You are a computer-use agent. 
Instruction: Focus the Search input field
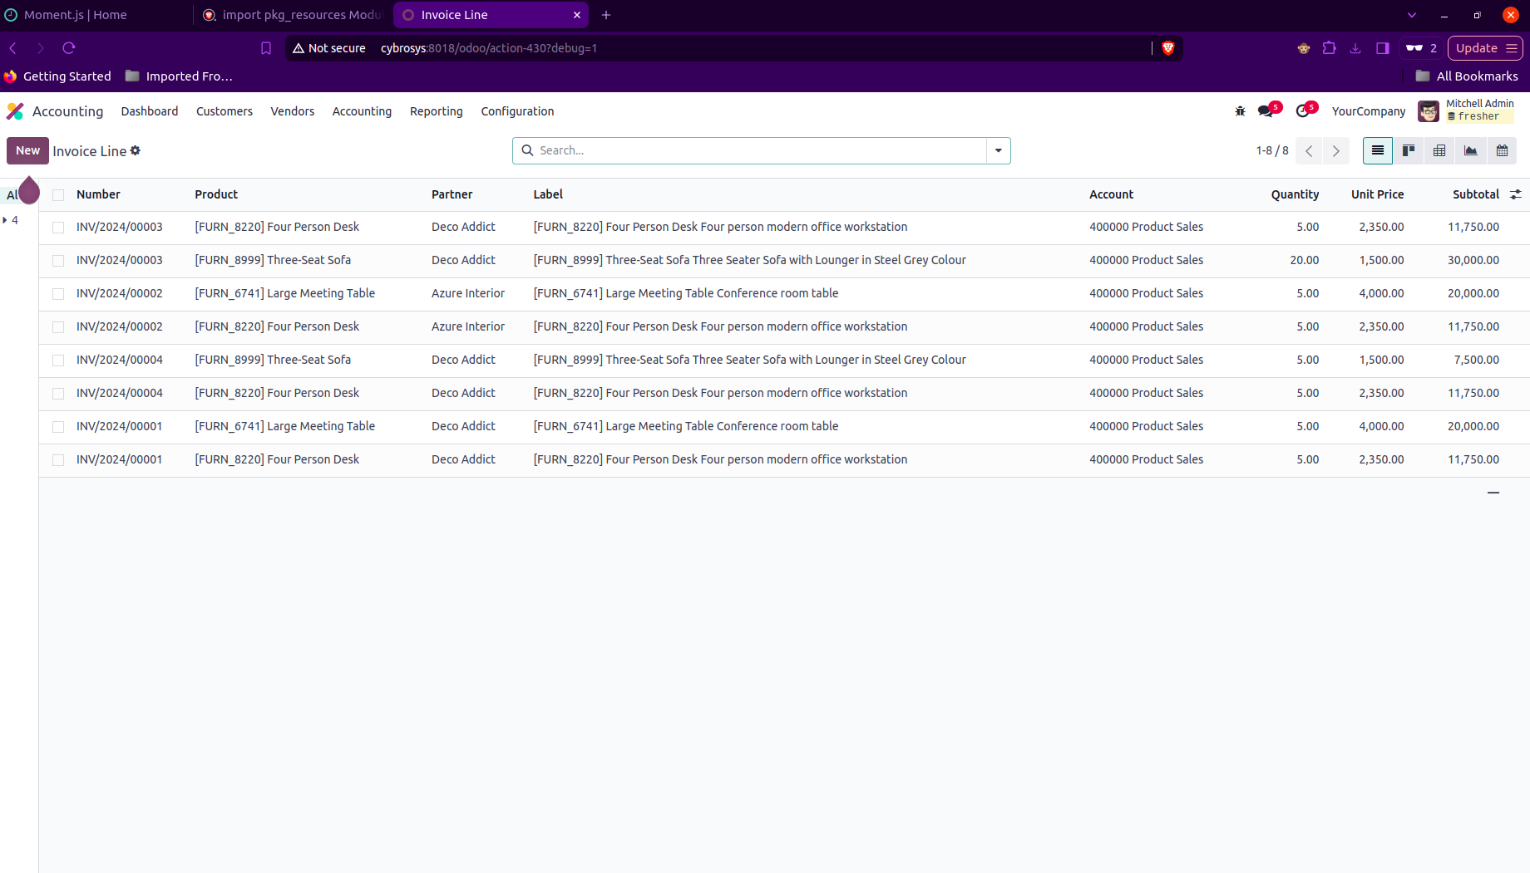point(757,150)
